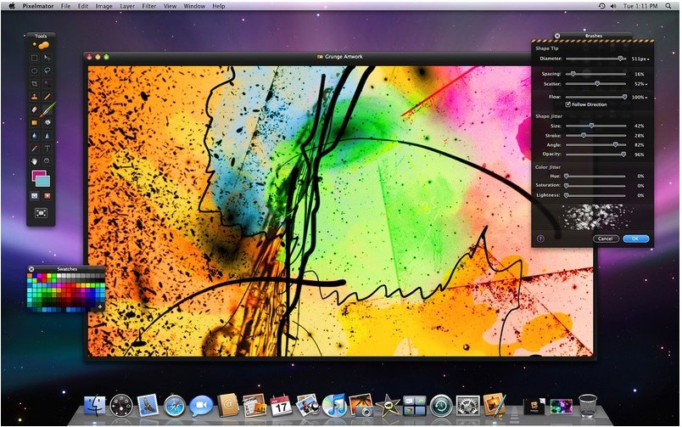
Task: Toggle the Follow Direction checkbox
Action: pos(568,104)
